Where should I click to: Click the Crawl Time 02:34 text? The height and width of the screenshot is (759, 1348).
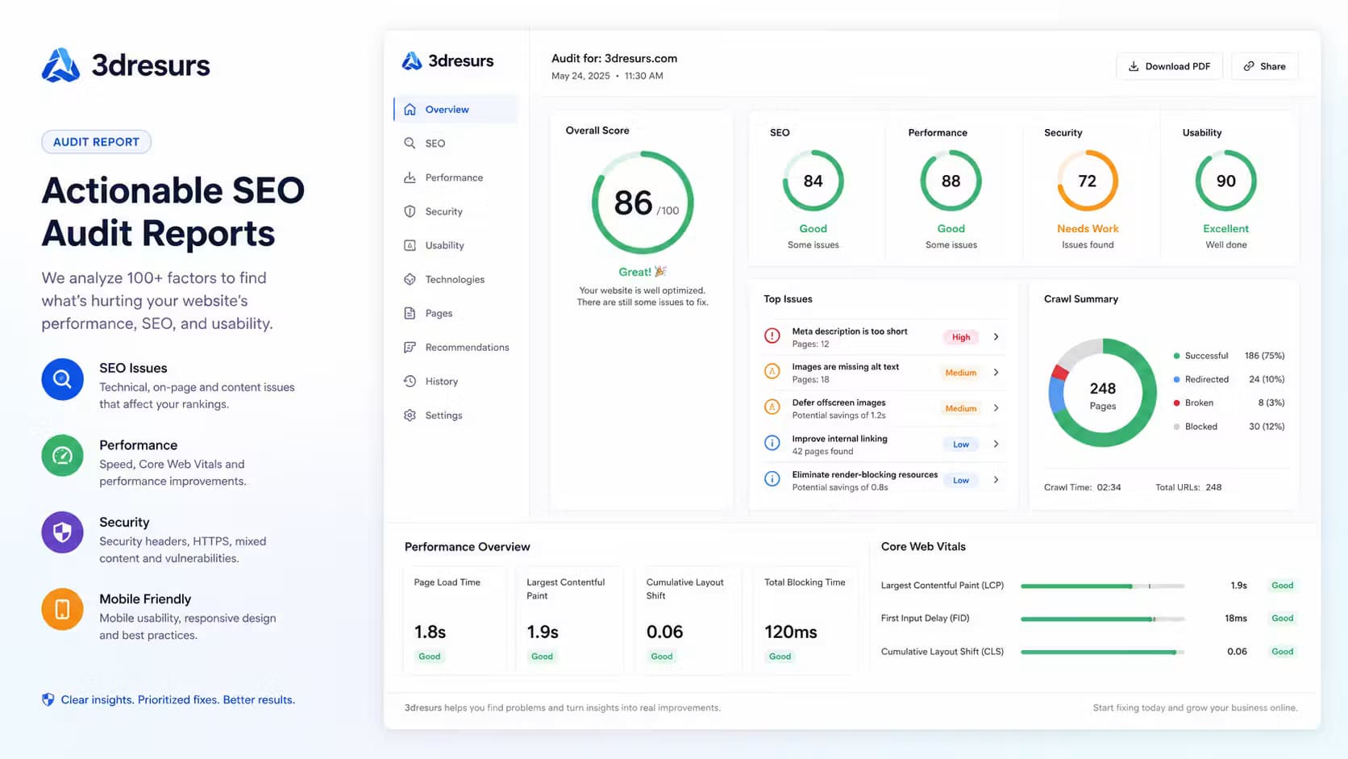[1082, 487]
